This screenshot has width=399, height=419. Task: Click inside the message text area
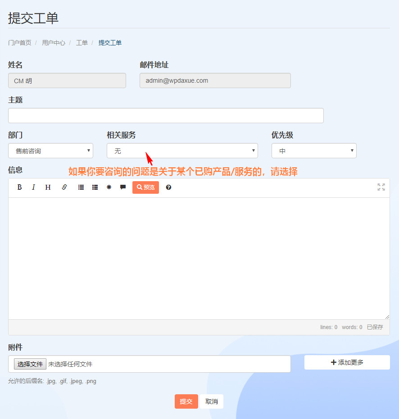click(x=199, y=259)
